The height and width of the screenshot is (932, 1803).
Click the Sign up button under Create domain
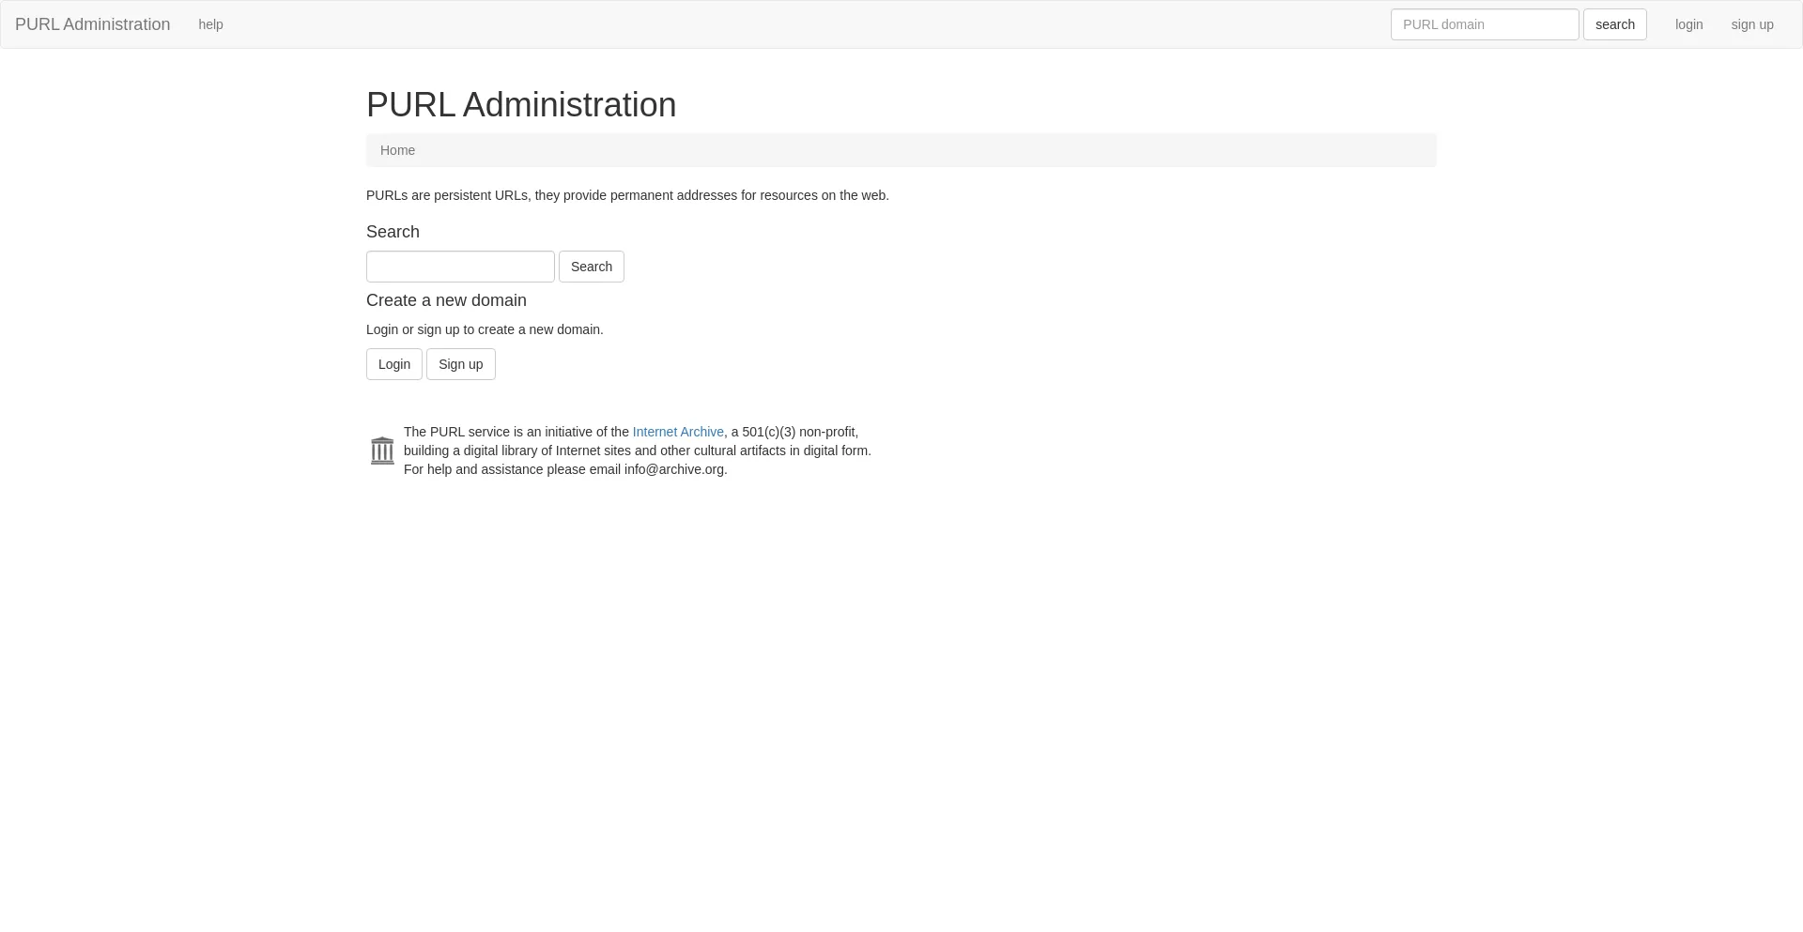point(461,364)
